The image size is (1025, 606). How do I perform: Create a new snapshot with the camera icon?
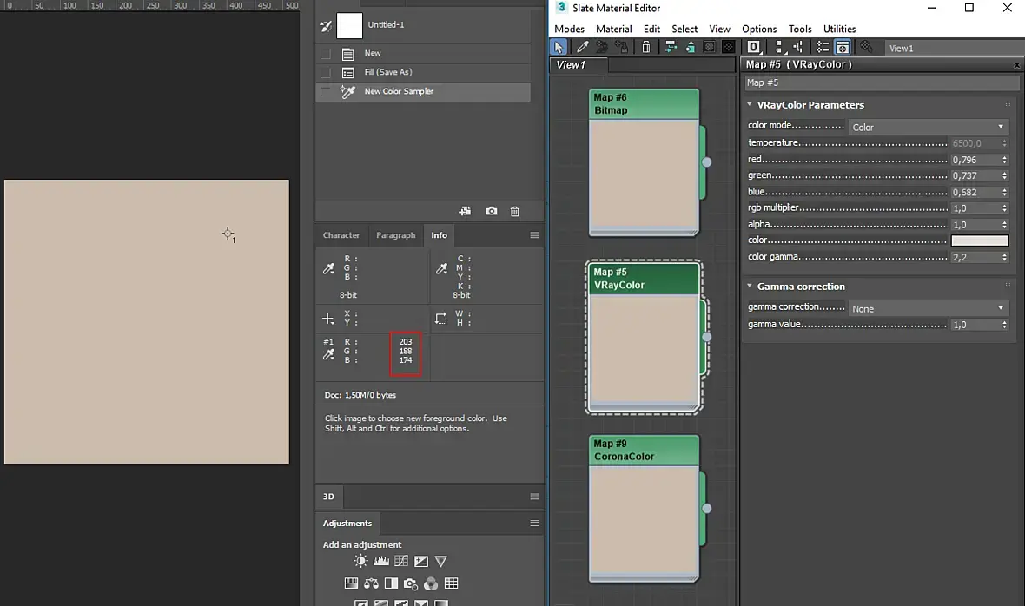click(x=492, y=211)
